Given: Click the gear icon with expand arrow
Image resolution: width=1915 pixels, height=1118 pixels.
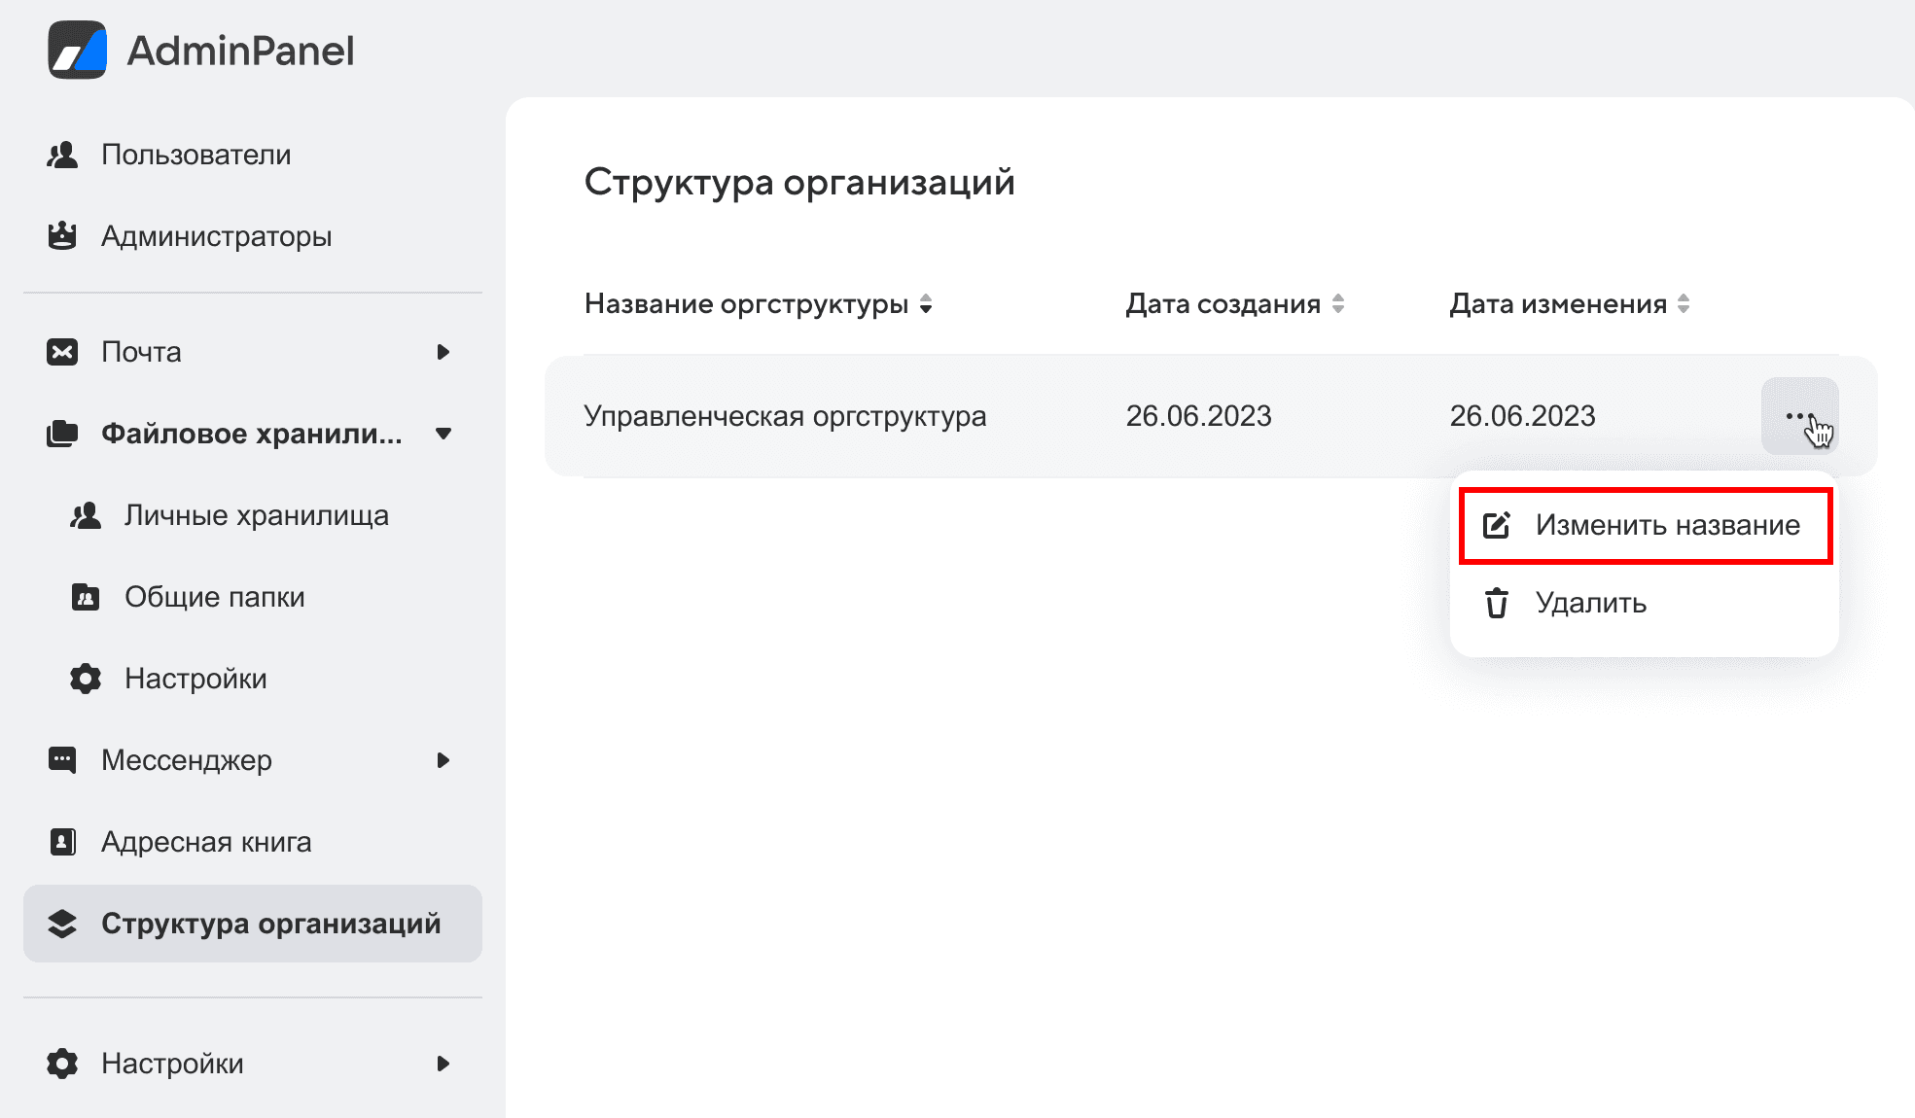Looking at the screenshot, I should (62, 1064).
